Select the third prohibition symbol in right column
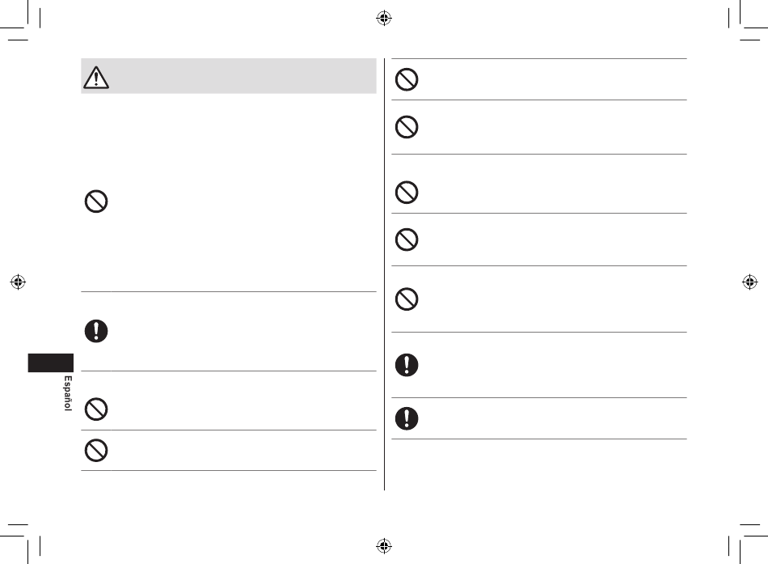Viewport: 768px width, 564px height. click(407, 193)
